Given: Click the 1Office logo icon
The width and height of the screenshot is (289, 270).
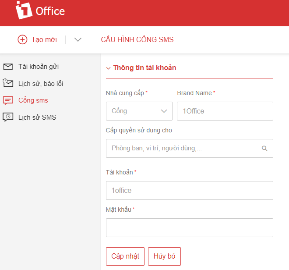Looking at the screenshot, I should (24, 10).
